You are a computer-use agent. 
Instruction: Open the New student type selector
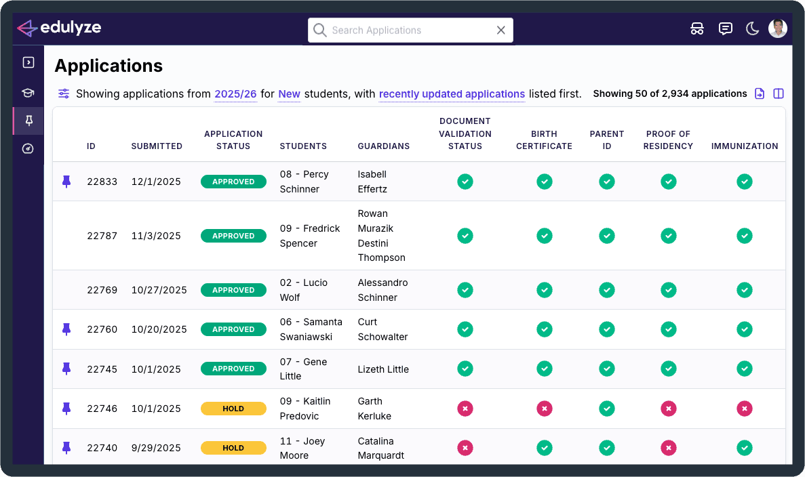289,94
